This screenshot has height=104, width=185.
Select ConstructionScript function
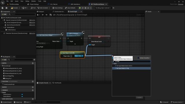click(9, 84)
